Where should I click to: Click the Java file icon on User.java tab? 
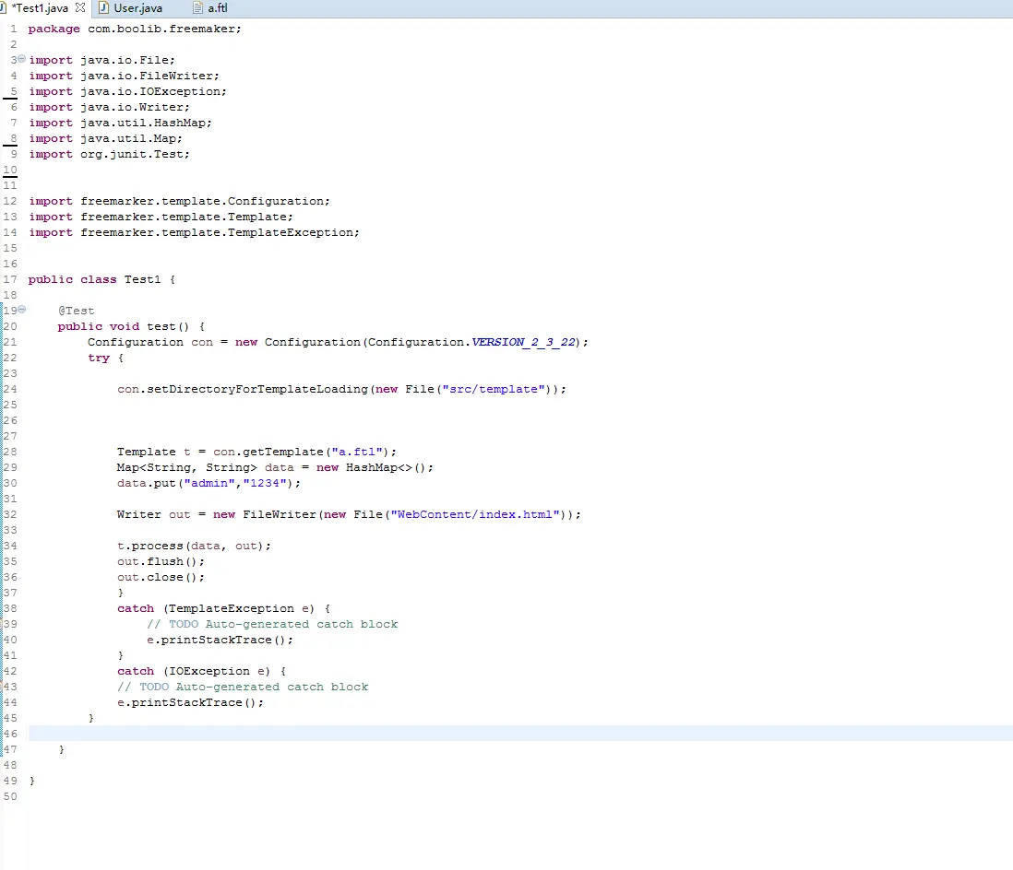tap(103, 7)
